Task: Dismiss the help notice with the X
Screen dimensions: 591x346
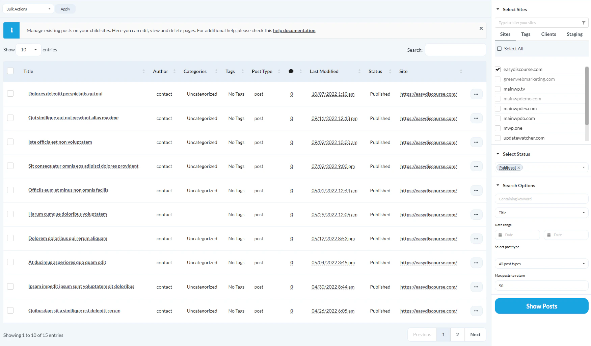Action: click(481, 28)
